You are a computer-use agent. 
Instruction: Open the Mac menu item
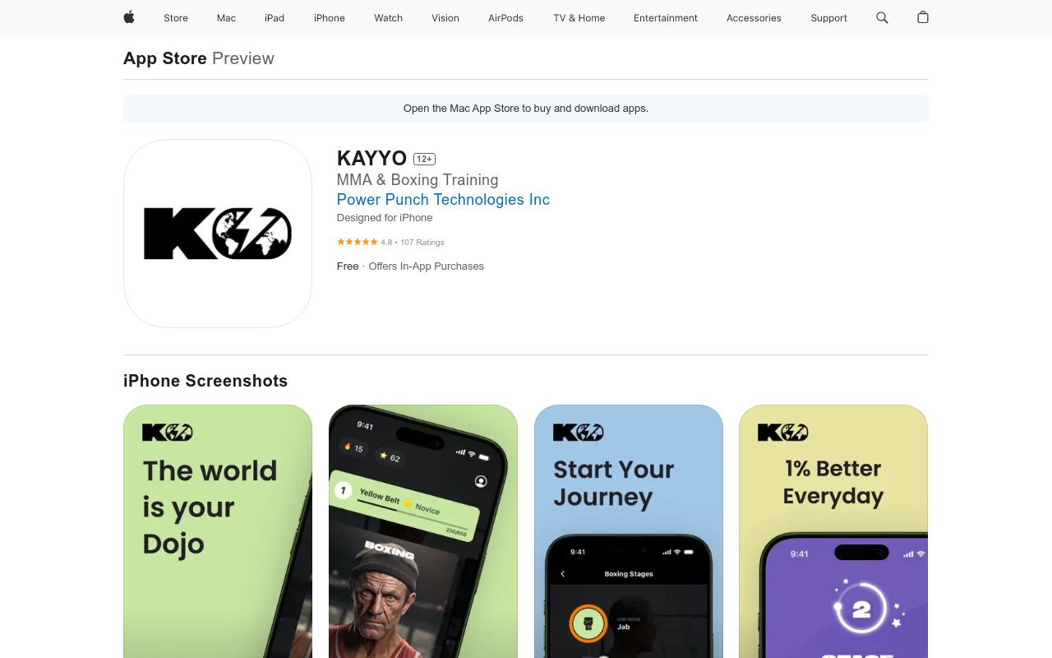pyautogui.click(x=226, y=18)
